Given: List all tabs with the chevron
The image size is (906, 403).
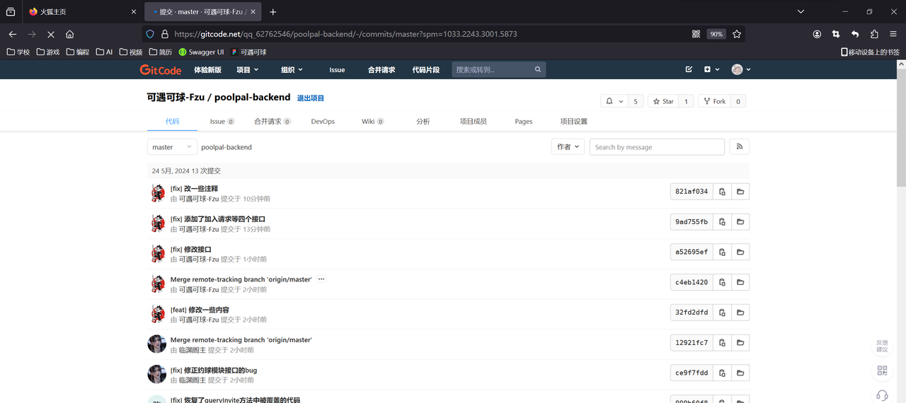Looking at the screenshot, I should point(801,11).
